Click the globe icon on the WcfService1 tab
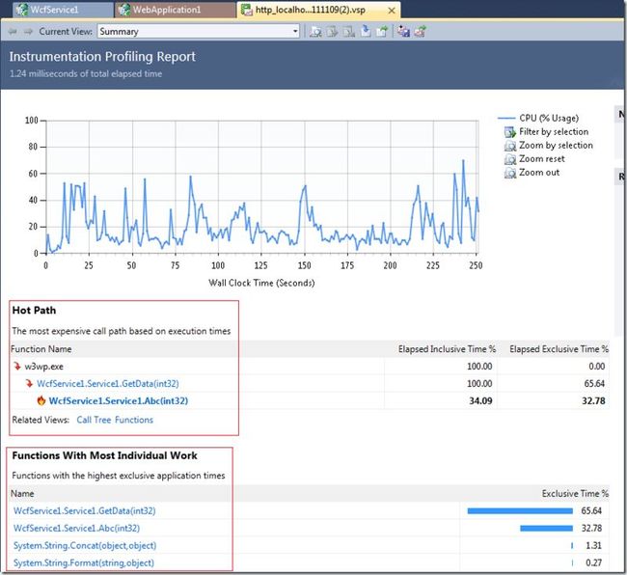Screen dimensions: 627x575 [x=23, y=10]
